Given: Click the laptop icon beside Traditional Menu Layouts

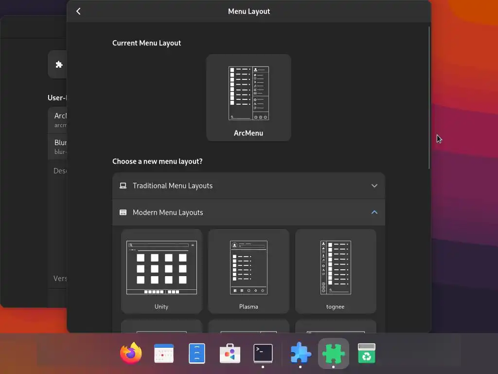Looking at the screenshot, I should (123, 186).
